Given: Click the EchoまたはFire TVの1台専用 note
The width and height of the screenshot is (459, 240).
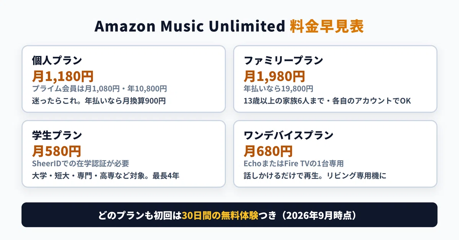Looking at the screenshot, I should (x=294, y=164).
